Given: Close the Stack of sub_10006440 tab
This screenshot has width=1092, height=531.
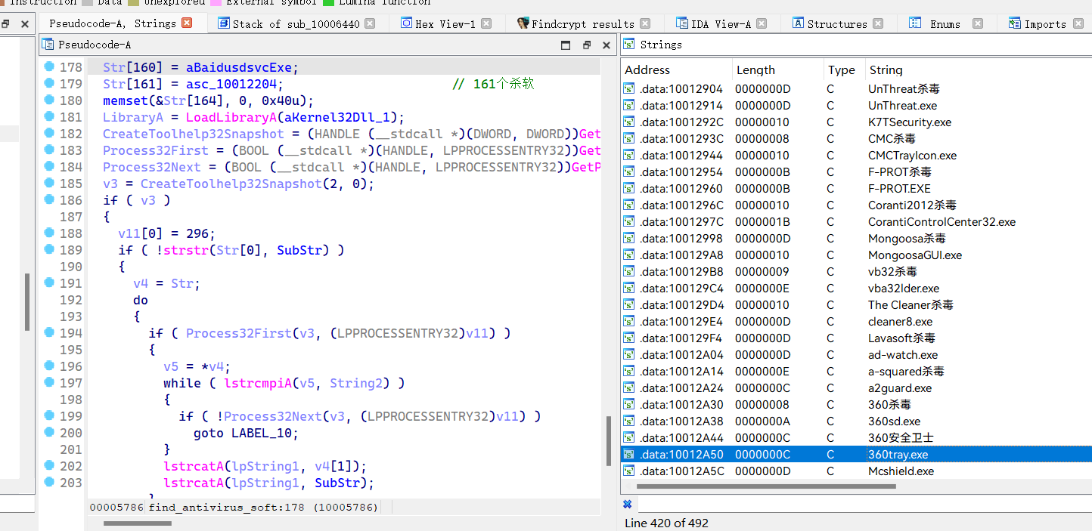Looking at the screenshot, I should coord(370,23).
